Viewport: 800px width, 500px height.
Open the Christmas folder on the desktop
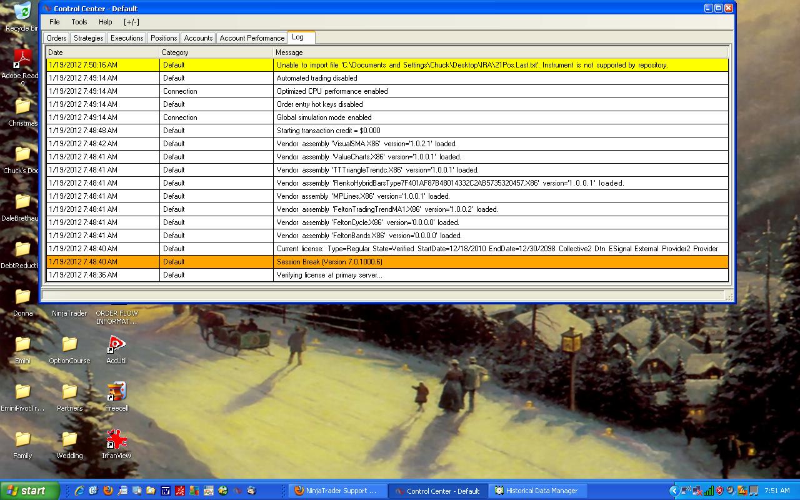coord(22,111)
